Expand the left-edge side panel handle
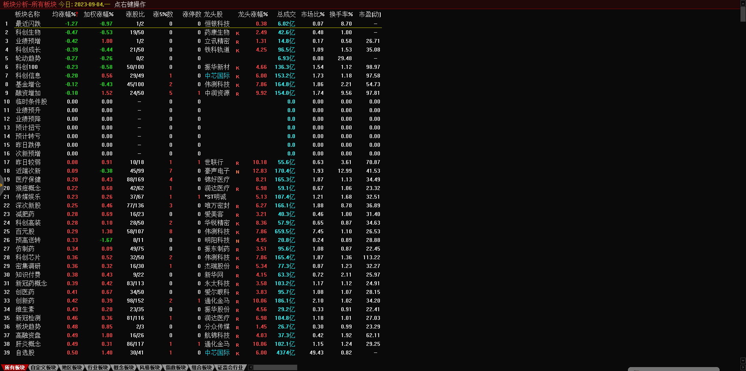 2,185
